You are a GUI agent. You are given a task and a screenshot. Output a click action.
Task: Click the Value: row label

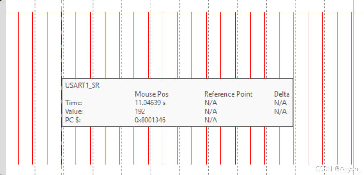click(x=74, y=112)
